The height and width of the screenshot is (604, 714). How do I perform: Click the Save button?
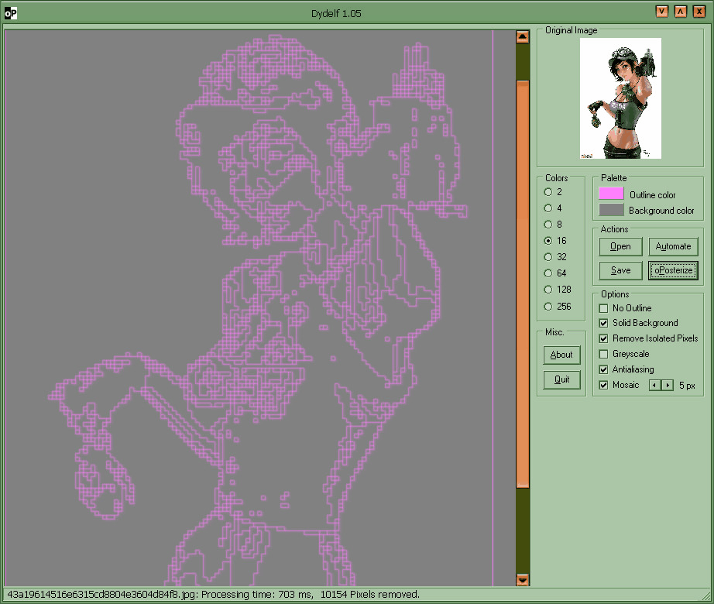(x=620, y=270)
